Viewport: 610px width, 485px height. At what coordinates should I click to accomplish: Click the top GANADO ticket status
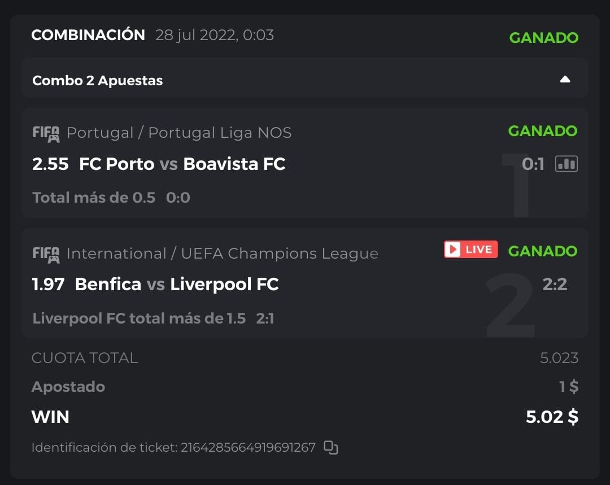(x=543, y=38)
